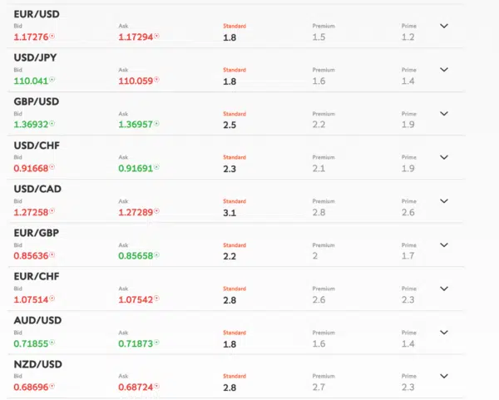Expand the EUR/CHF row chevron

point(444,289)
